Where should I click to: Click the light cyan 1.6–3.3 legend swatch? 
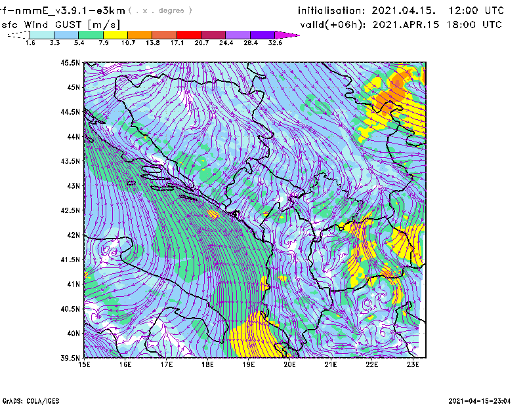42,35
